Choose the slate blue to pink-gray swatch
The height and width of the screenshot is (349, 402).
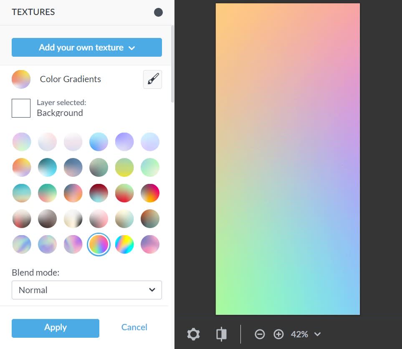click(73, 167)
